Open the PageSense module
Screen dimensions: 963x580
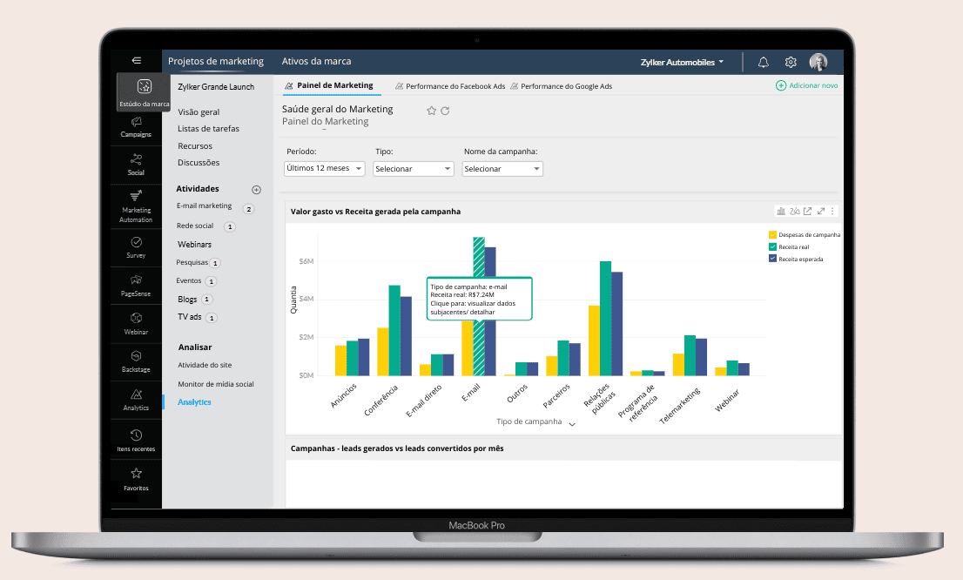coord(136,286)
